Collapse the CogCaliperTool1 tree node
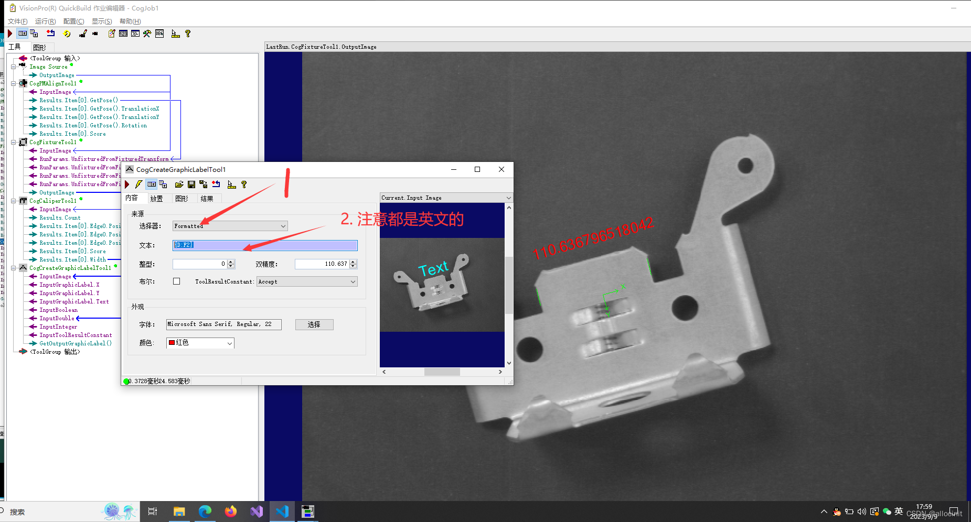The width and height of the screenshot is (971, 522). pos(14,201)
